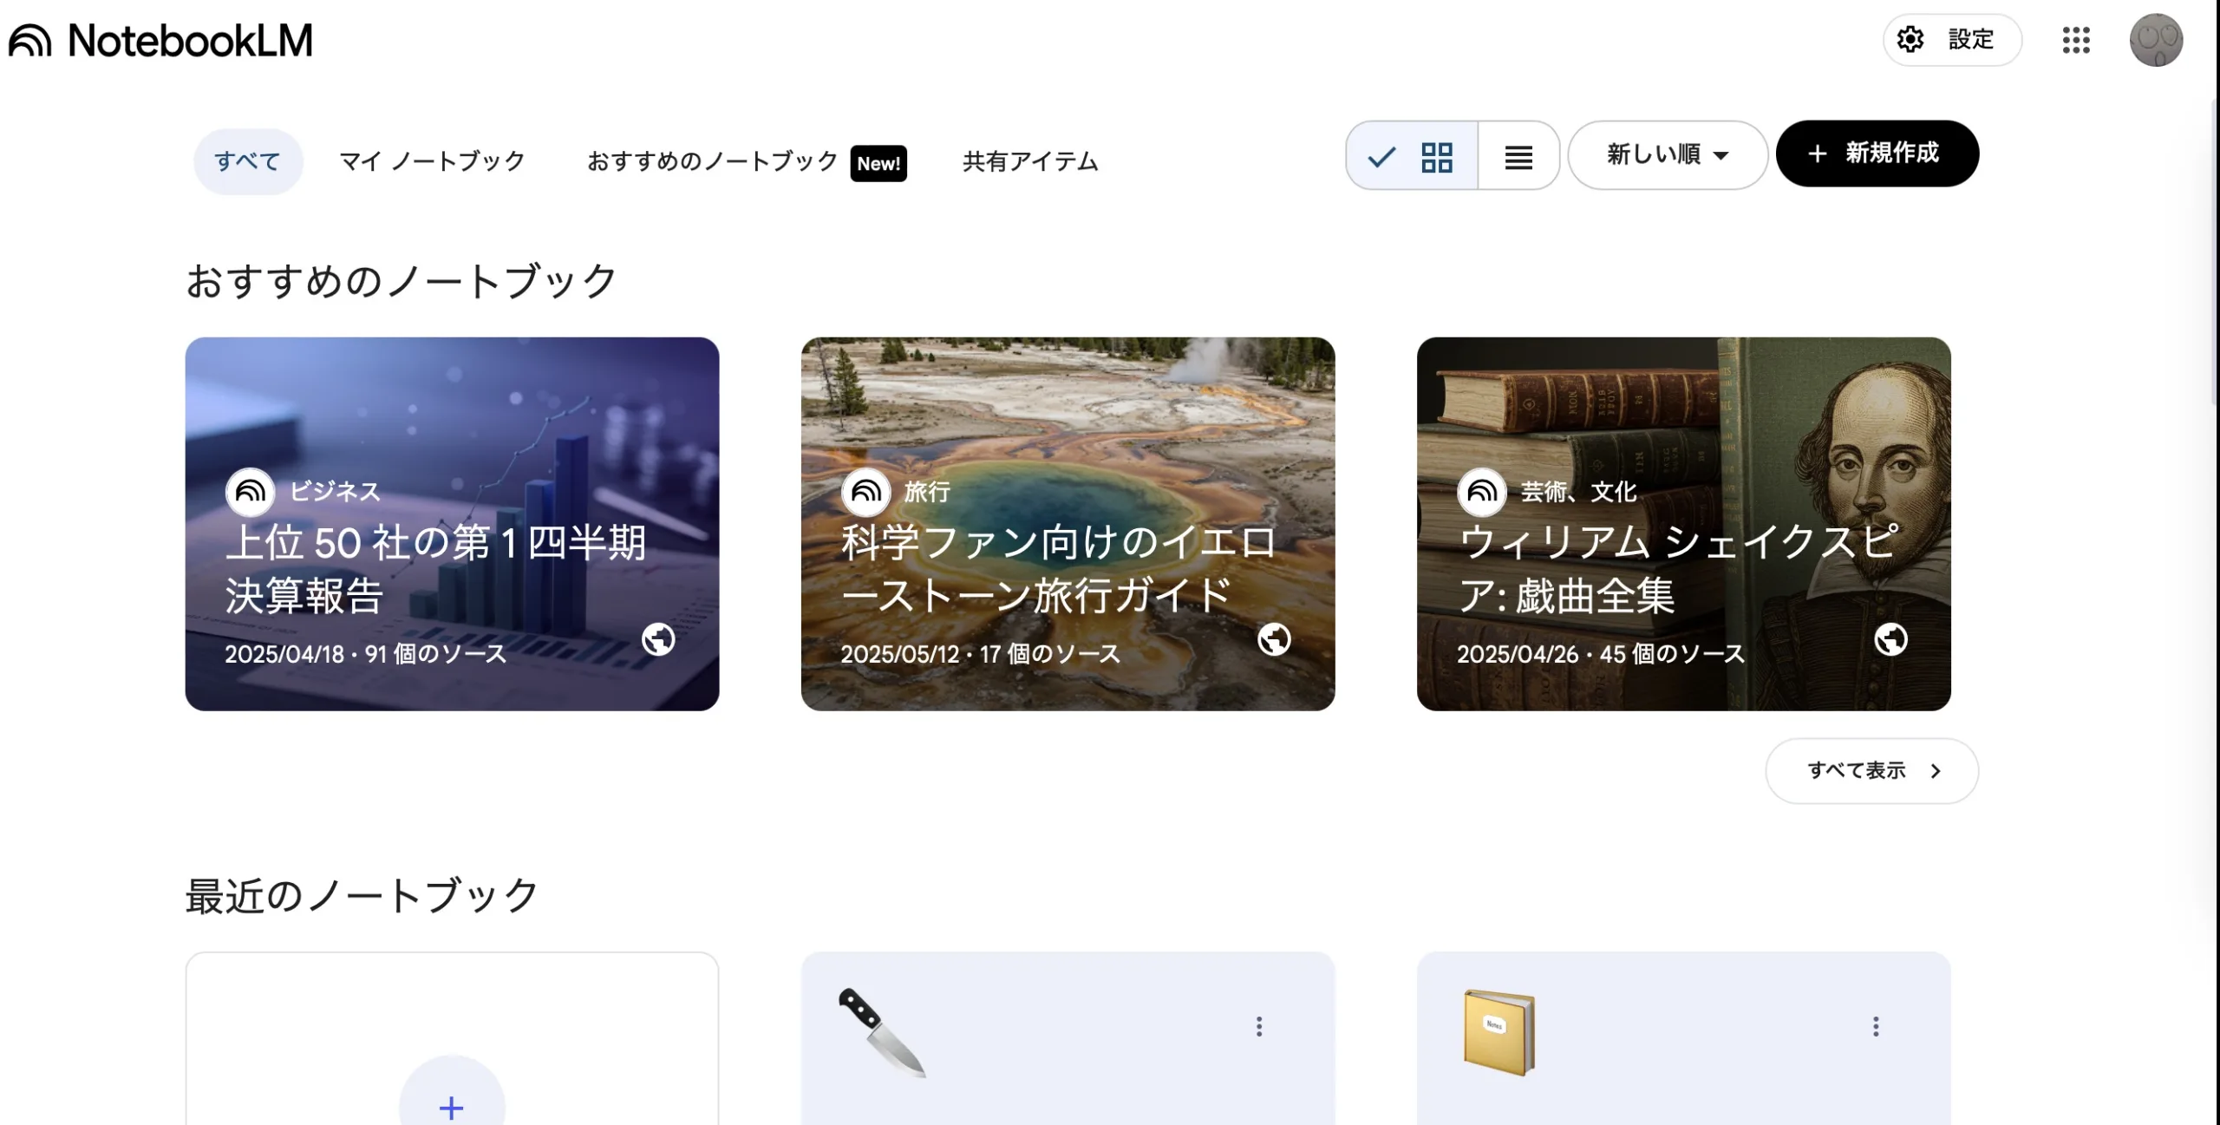Click NotebookLM badge on 芸術、文化 card
This screenshot has height=1125, width=2220.
pos(1482,492)
